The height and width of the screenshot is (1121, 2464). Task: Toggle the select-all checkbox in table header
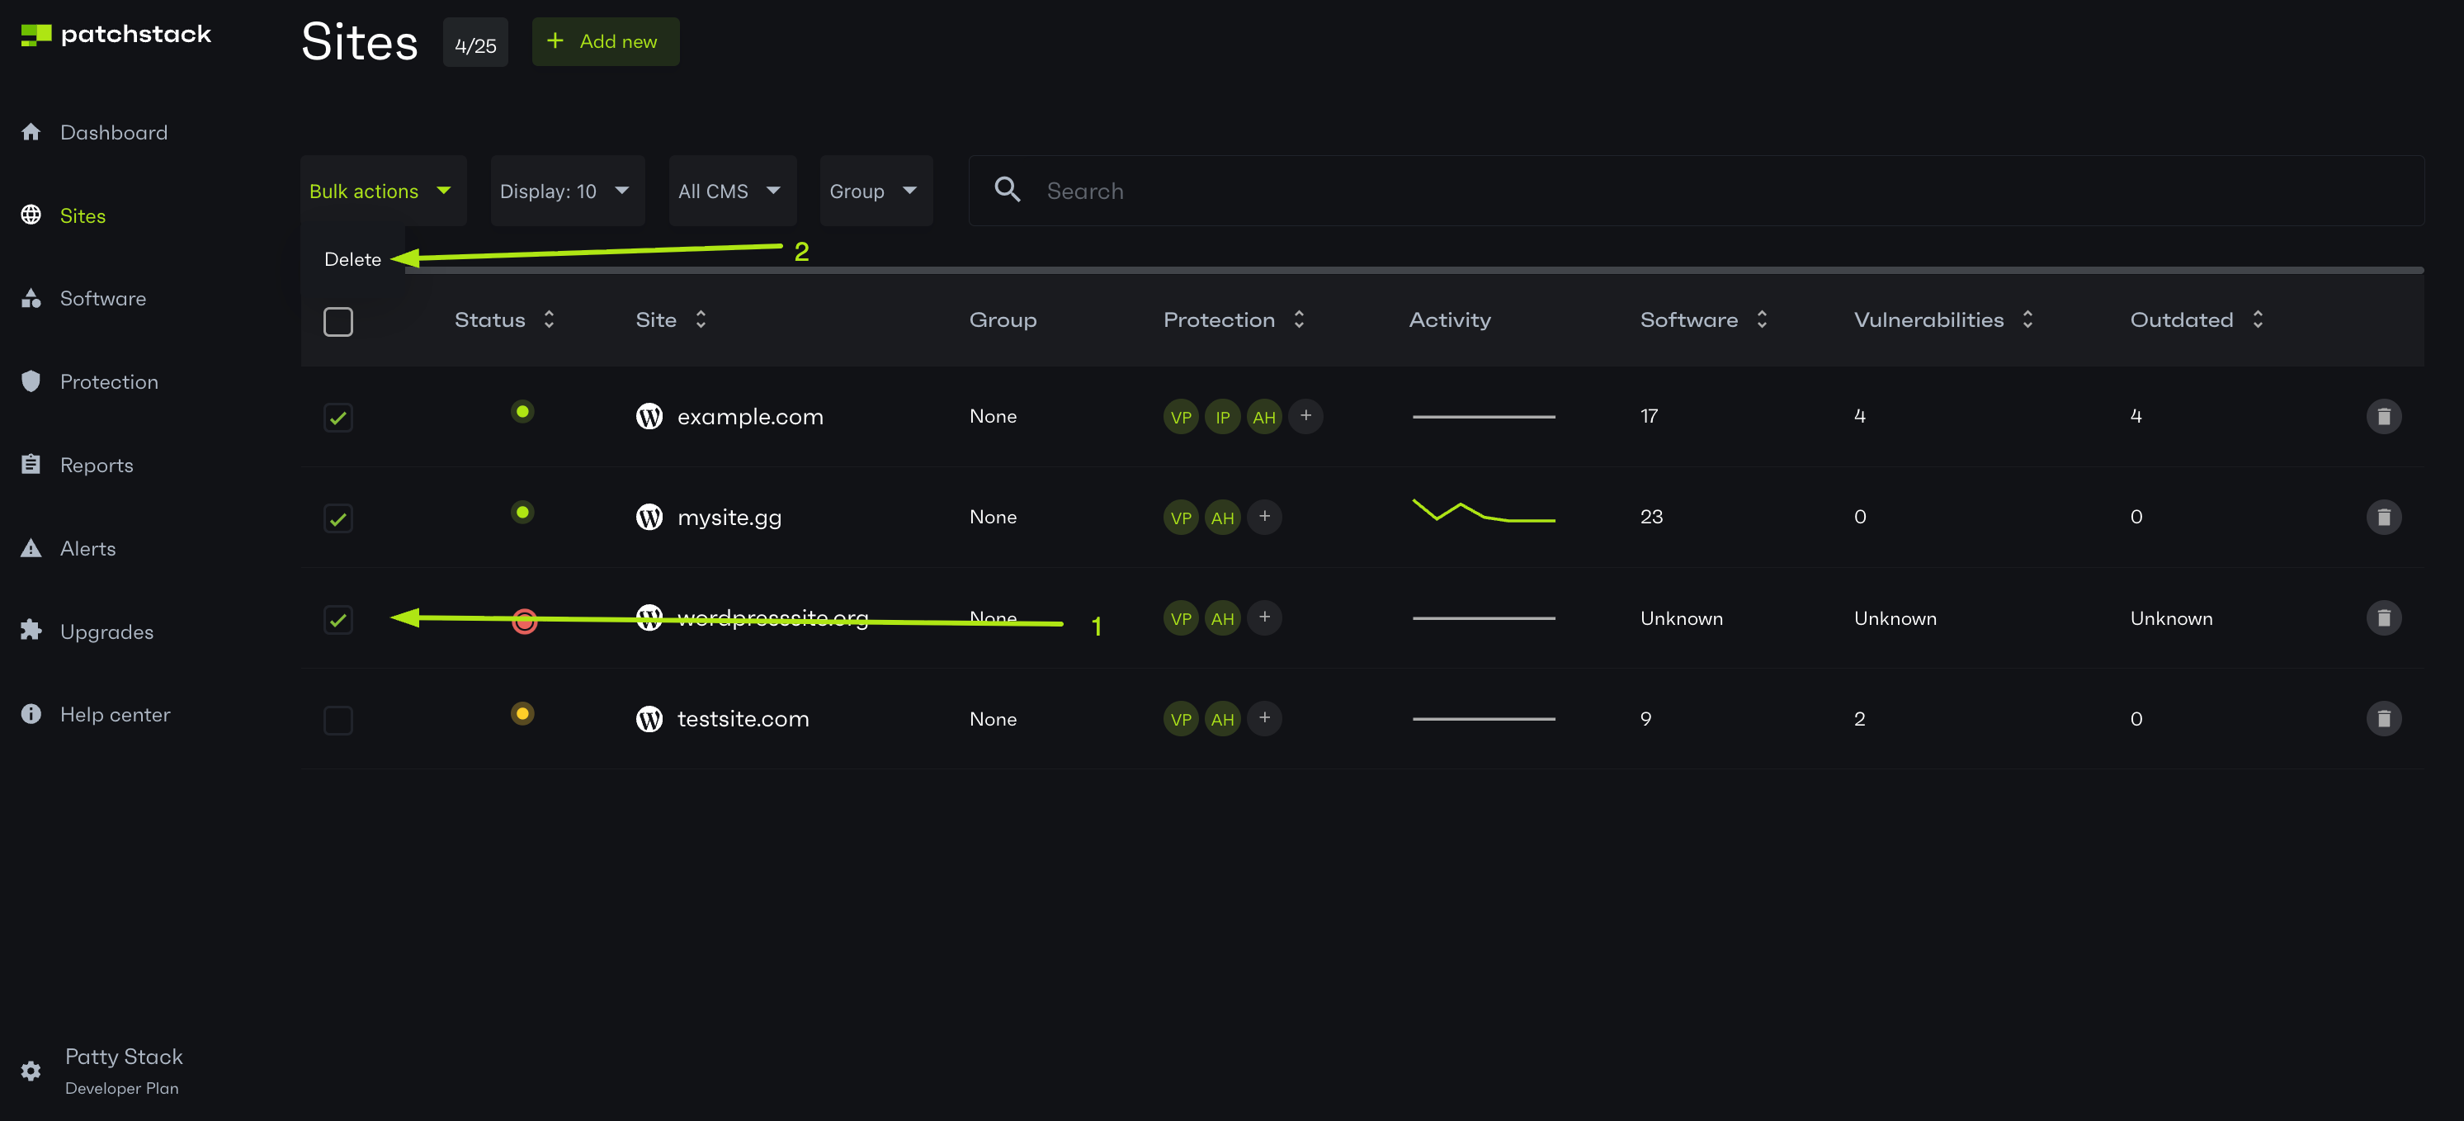(x=338, y=321)
